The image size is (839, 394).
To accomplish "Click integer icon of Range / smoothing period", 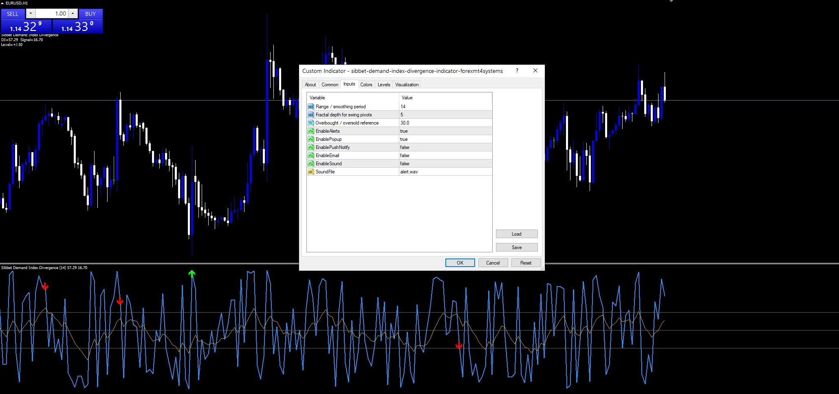I will (x=311, y=107).
